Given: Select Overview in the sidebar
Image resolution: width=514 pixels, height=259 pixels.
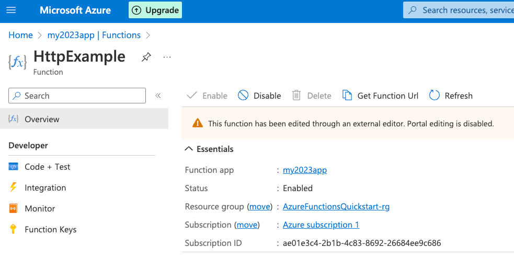Looking at the screenshot, I should coord(42,119).
